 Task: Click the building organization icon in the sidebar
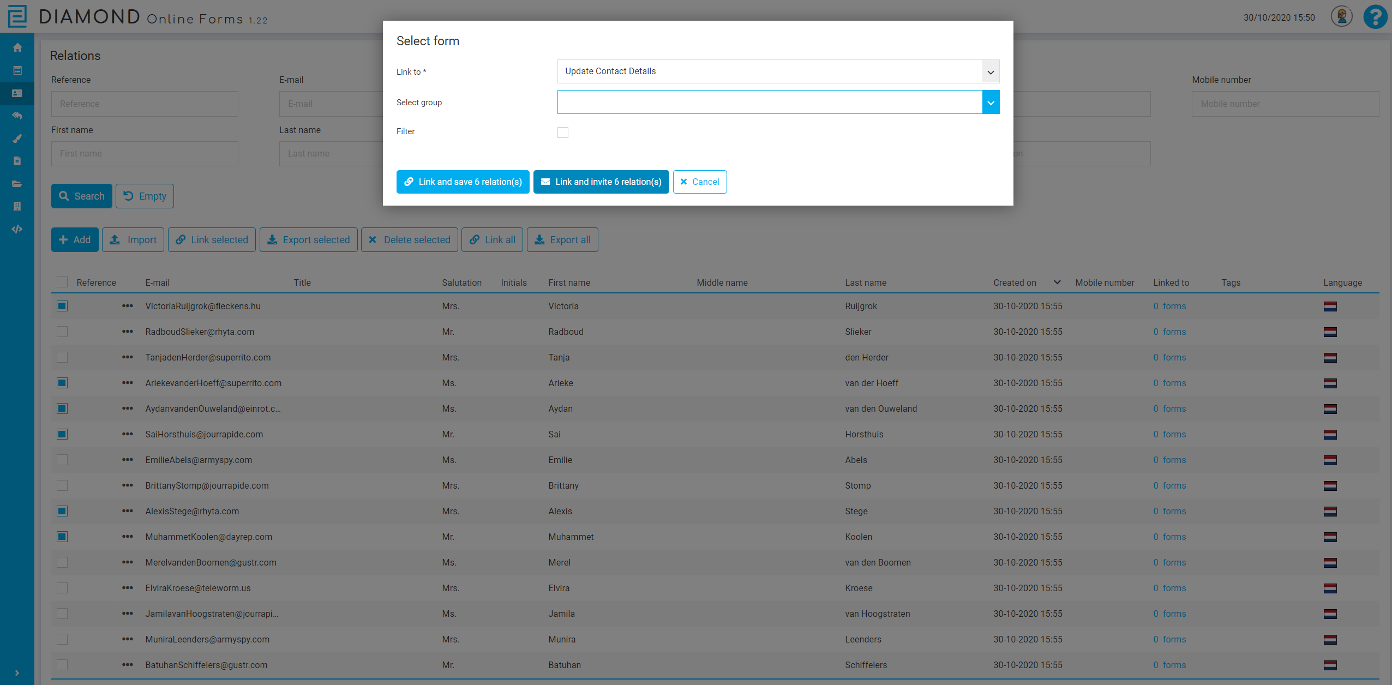click(x=17, y=206)
